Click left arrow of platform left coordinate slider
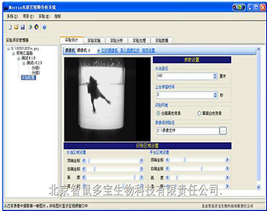 [168, 168]
